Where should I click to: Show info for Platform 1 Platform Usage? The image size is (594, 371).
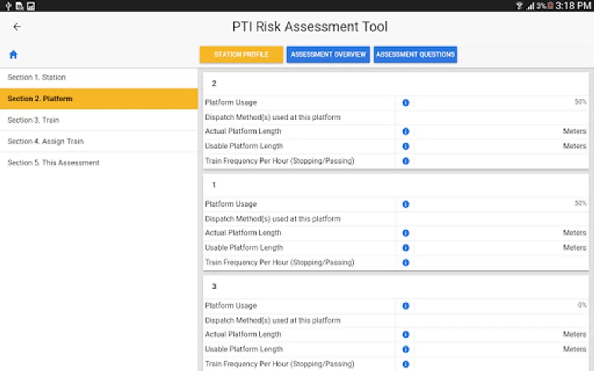tap(405, 204)
